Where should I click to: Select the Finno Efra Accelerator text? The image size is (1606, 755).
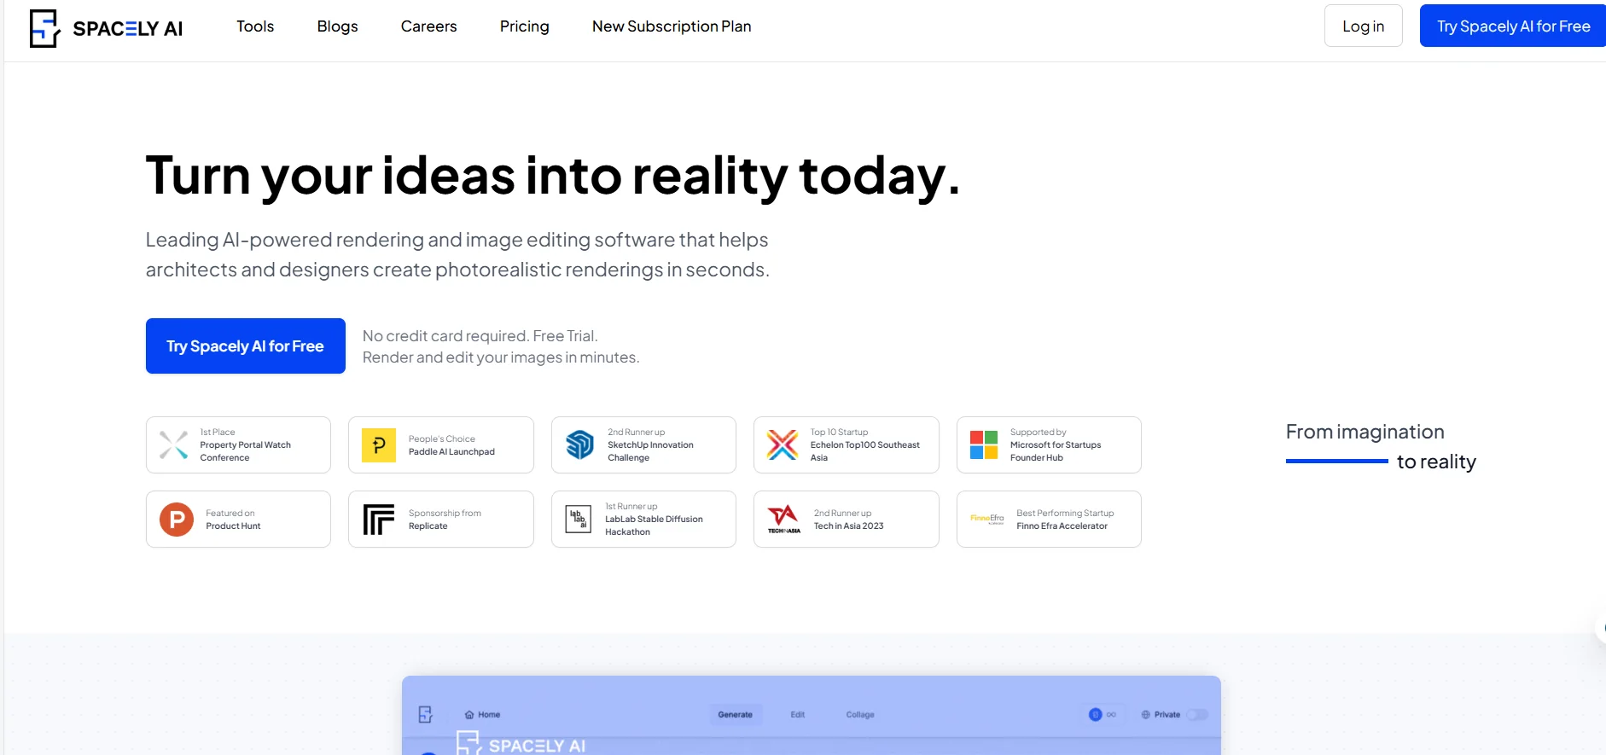pyautogui.click(x=1062, y=526)
